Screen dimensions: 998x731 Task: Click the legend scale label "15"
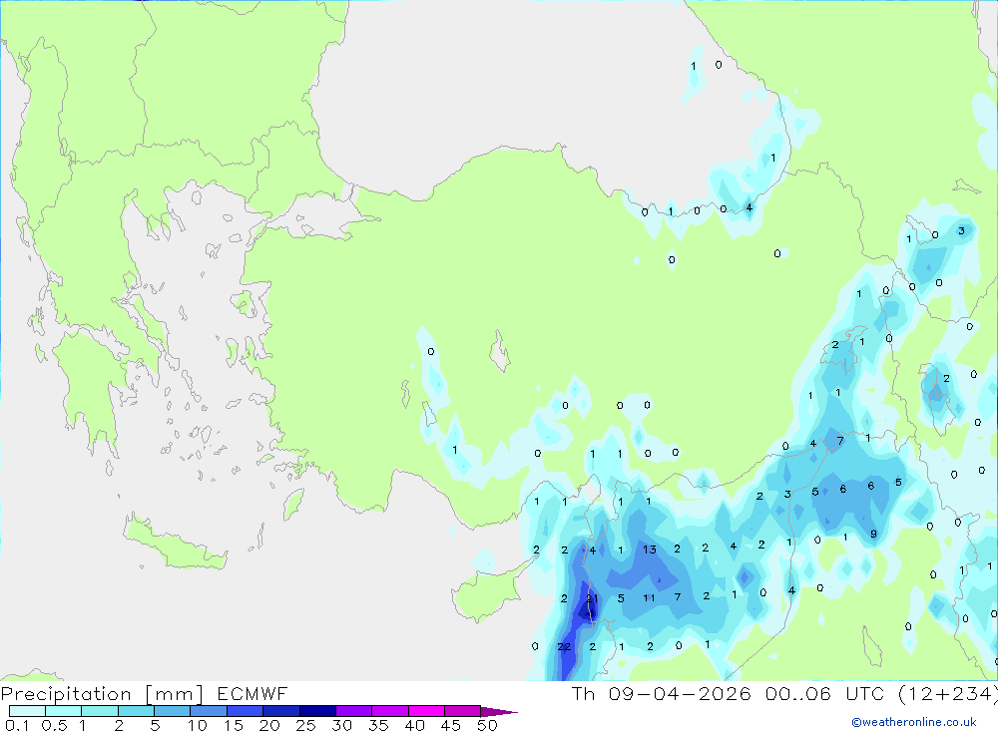234,725
